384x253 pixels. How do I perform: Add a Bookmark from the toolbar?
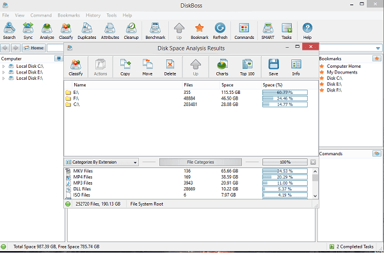pos(199,31)
